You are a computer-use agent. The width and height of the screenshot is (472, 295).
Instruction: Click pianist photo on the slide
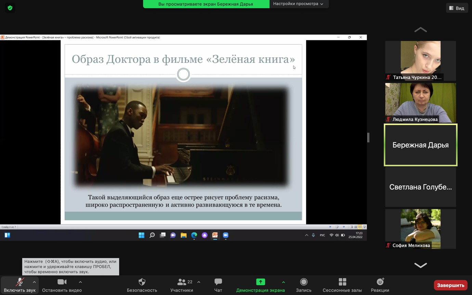(181, 136)
